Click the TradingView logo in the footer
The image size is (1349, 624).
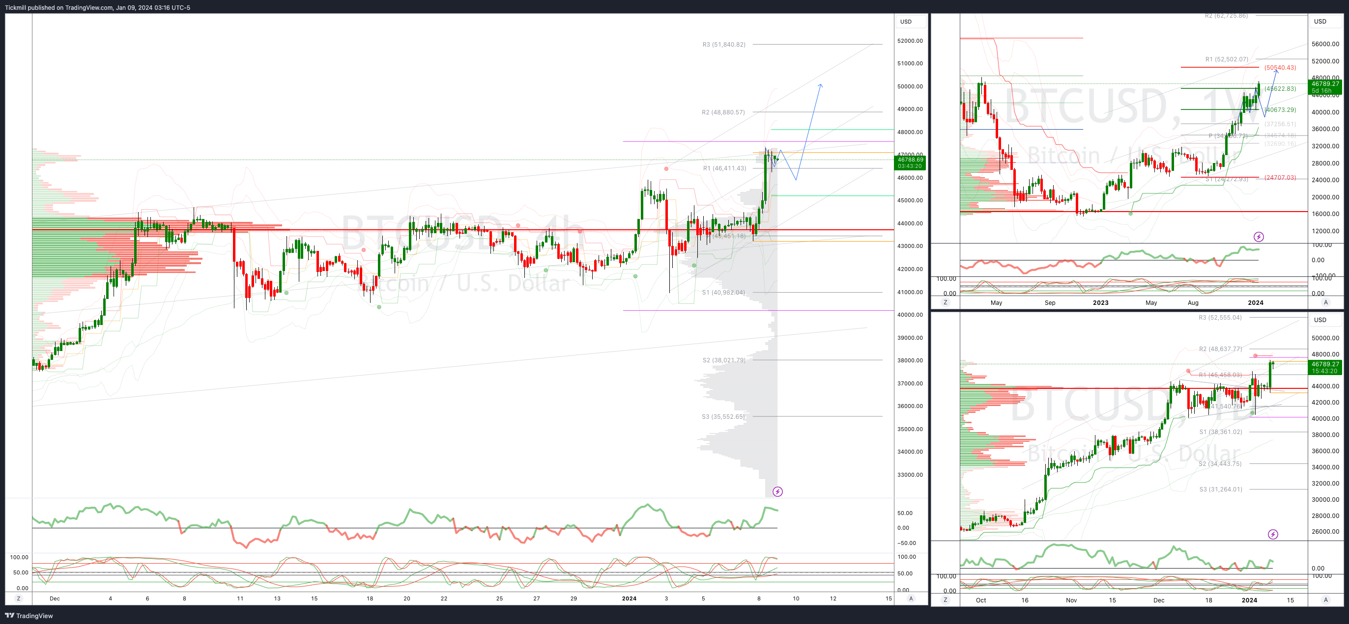(x=29, y=616)
